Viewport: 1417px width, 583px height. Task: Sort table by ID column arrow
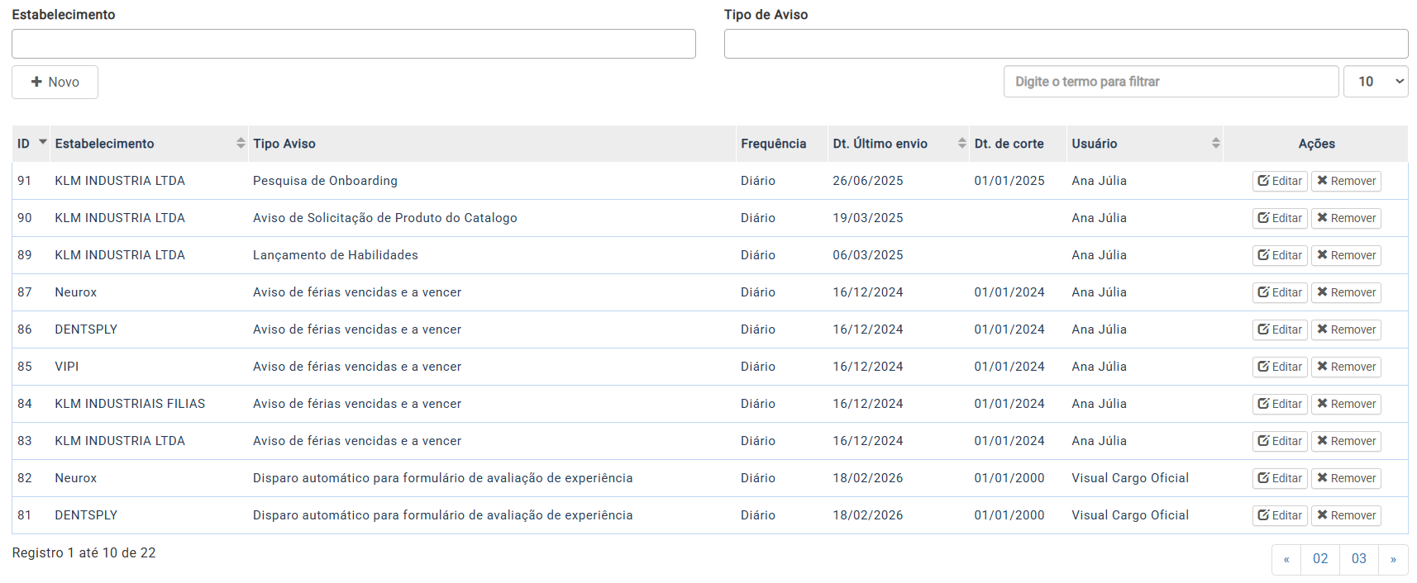pyautogui.click(x=42, y=143)
